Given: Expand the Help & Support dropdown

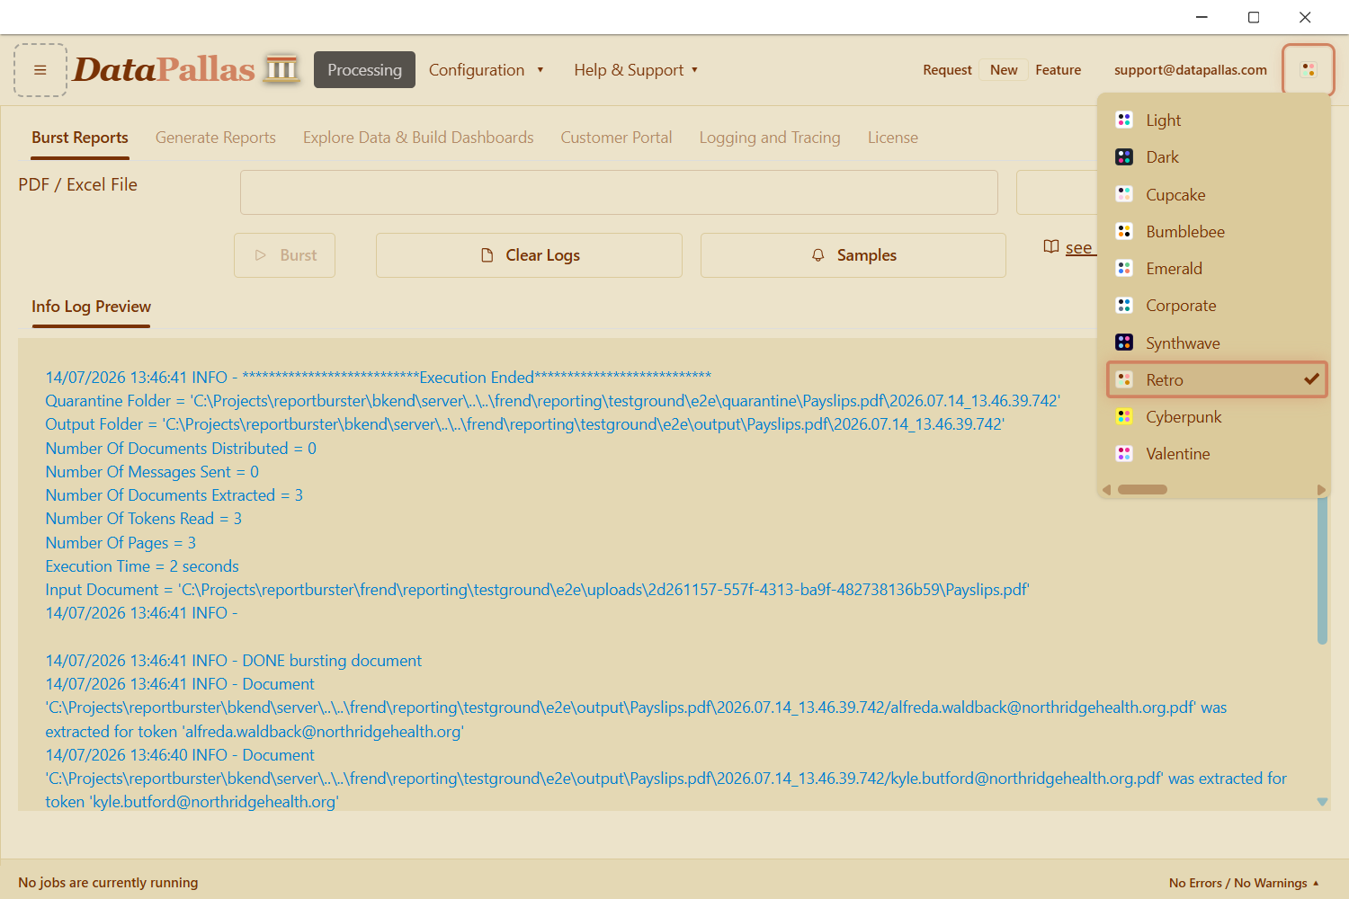Looking at the screenshot, I should (x=636, y=70).
